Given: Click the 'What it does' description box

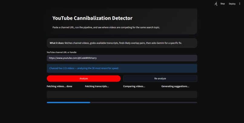Looking at the screenshot, I should tap(122, 43).
